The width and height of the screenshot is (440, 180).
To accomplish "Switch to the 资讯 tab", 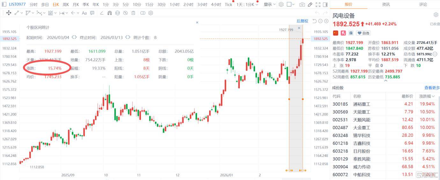I will (x=386, y=4).
